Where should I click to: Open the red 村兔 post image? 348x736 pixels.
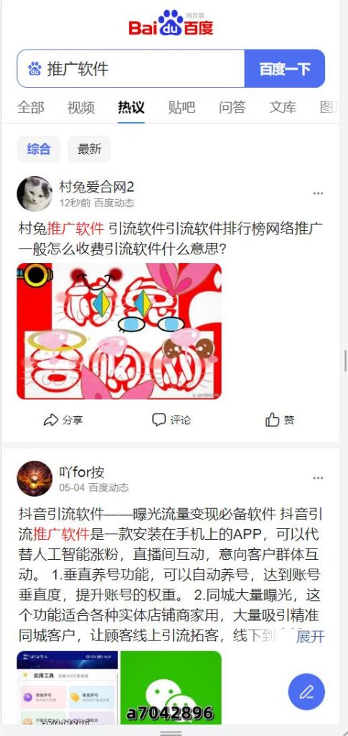119,331
